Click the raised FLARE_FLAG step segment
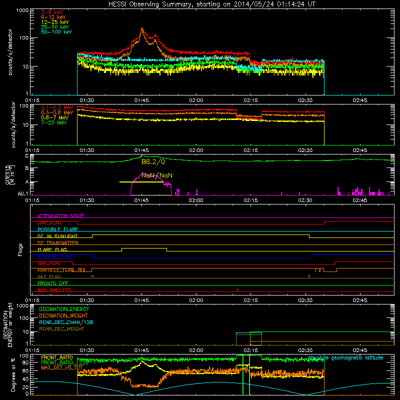 coord(144,248)
